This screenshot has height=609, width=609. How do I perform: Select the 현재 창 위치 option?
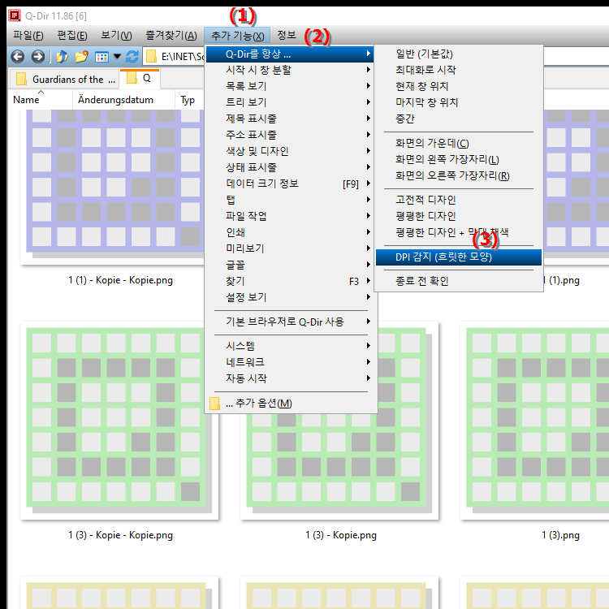click(x=459, y=86)
